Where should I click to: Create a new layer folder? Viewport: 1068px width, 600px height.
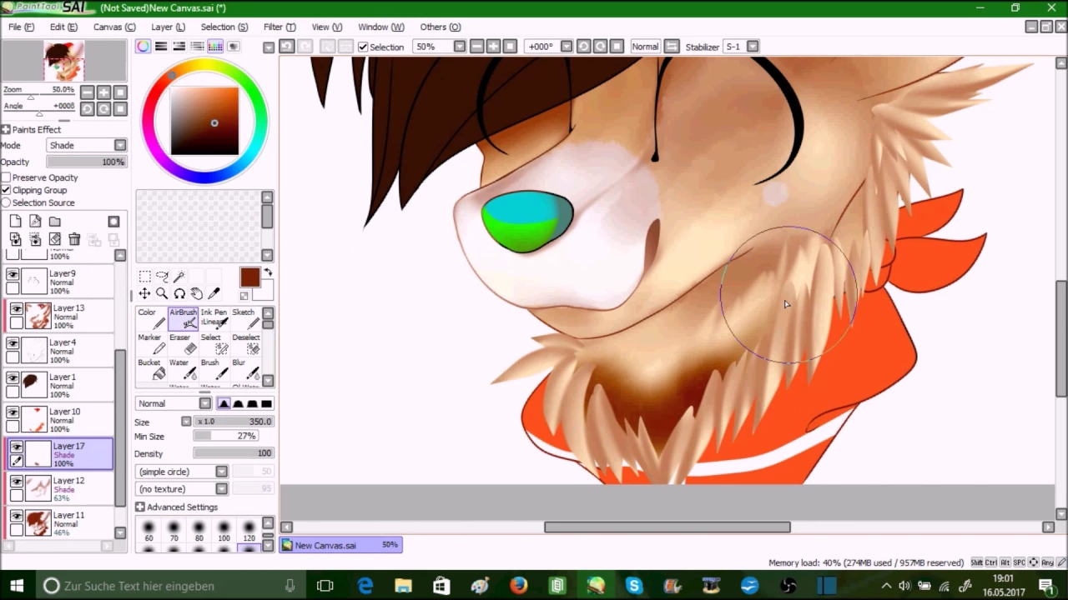54,221
